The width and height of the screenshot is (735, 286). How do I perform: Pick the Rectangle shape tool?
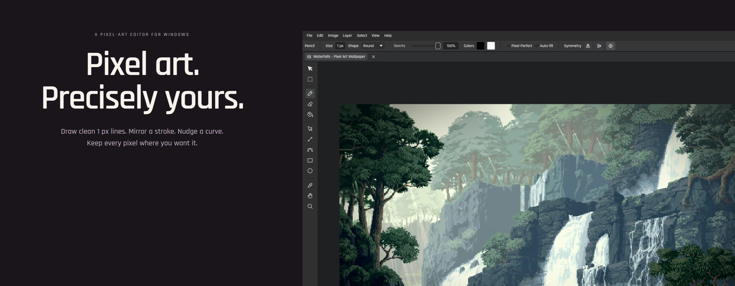(310, 161)
